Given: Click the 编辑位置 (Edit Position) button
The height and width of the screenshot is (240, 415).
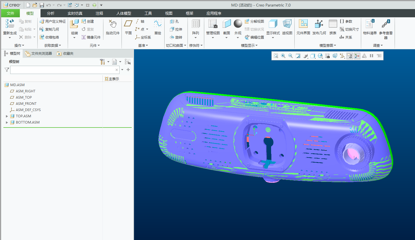Looking at the screenshot, I should [x=254, y=37].
